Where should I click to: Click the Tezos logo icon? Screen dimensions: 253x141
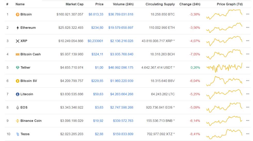click(x=18, y=134)
